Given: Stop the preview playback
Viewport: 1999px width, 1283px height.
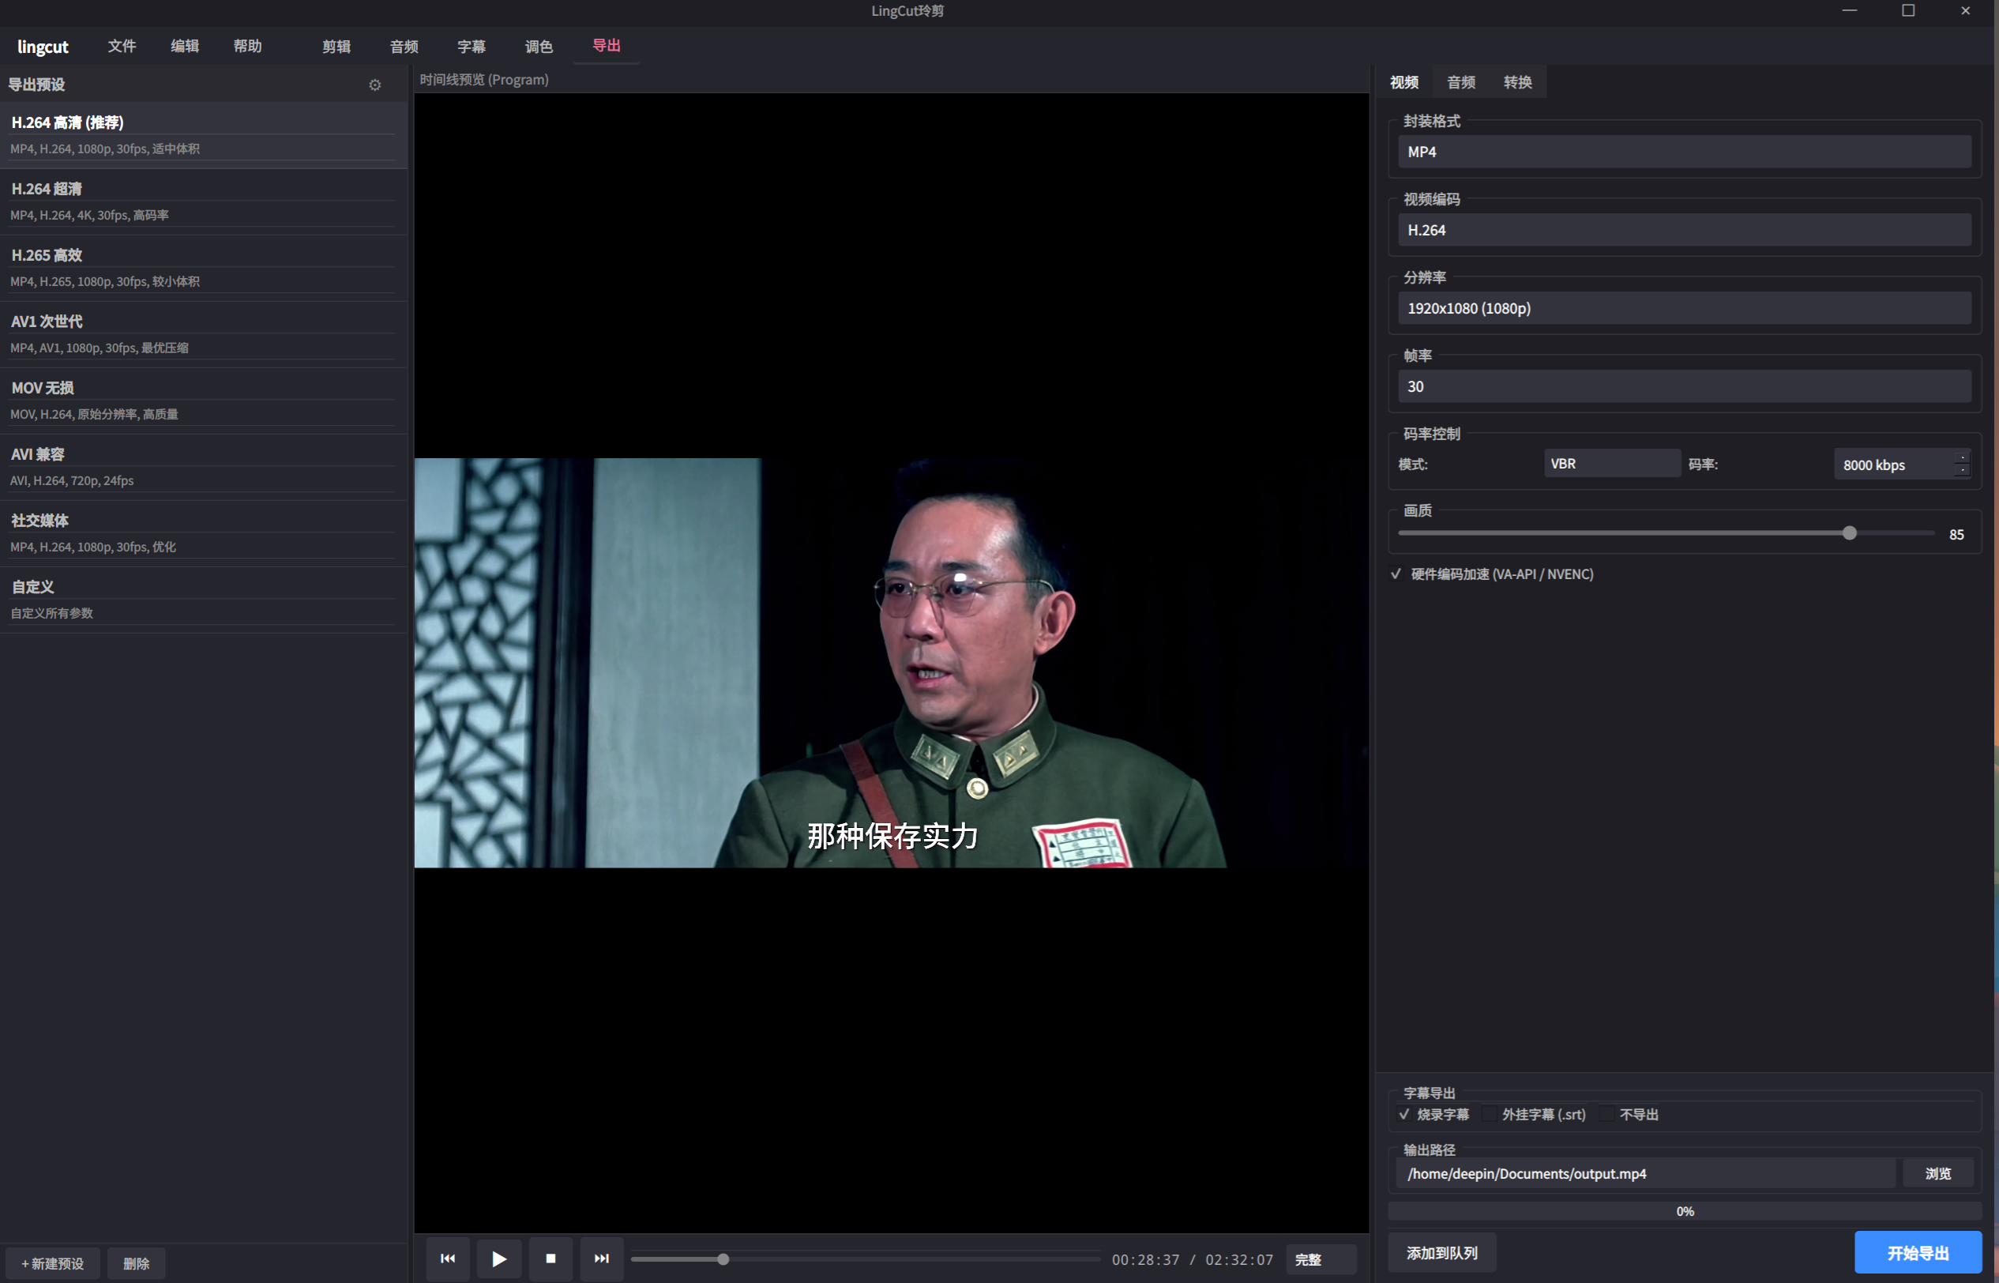Looking at the screenshot, I should [x=550, y=1259].
